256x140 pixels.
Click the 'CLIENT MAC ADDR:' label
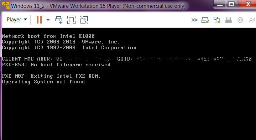click(27, 59)
